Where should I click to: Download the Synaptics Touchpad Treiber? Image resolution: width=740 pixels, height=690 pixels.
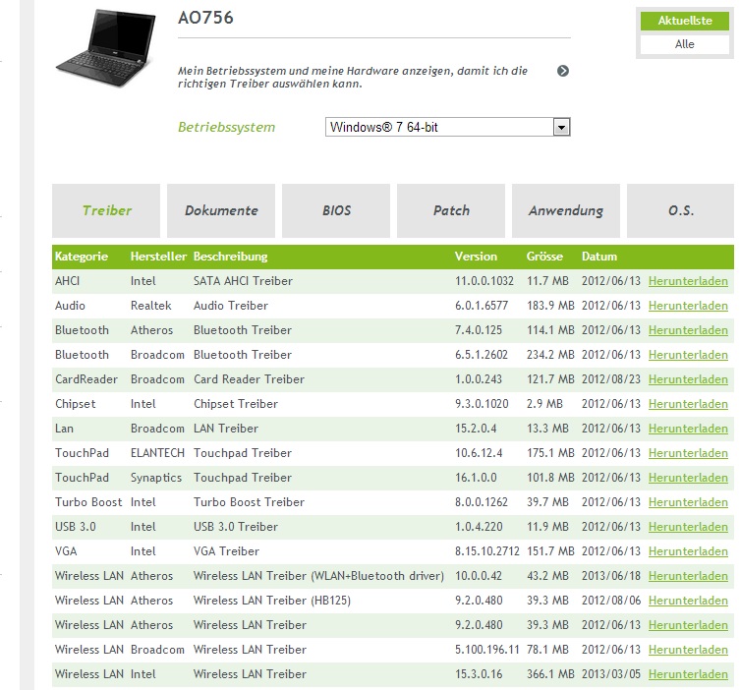coord(688,478)
